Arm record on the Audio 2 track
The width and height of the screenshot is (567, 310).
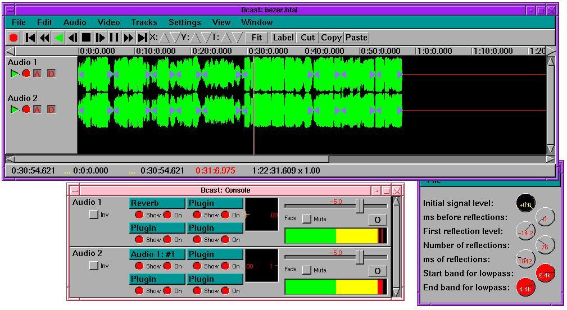pos(26,110)
